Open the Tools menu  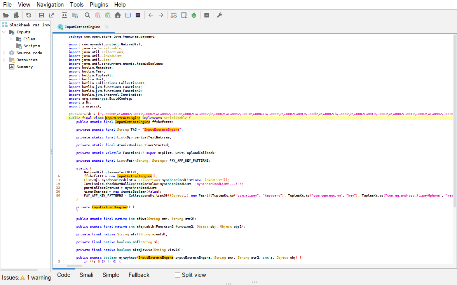point(77,5)
